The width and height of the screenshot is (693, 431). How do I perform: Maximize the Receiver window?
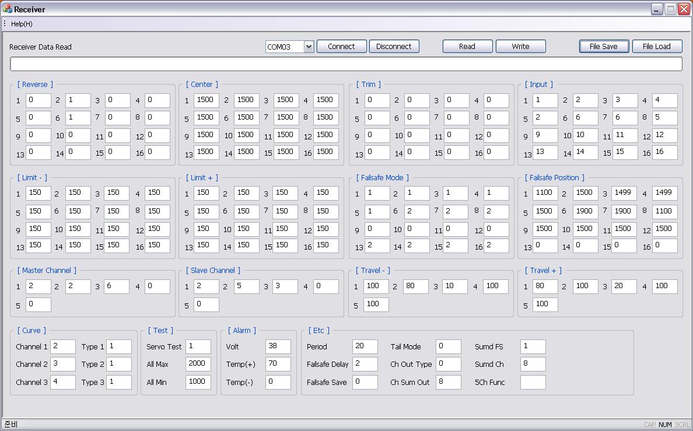pos(671,9)
